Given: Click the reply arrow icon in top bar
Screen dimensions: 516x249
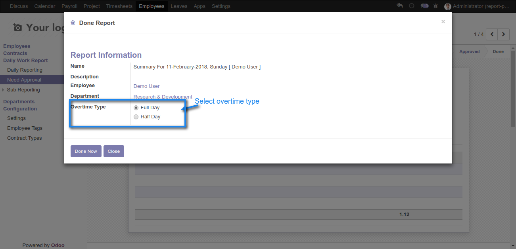Looking at the screenshot, I should tap(400, 6).
